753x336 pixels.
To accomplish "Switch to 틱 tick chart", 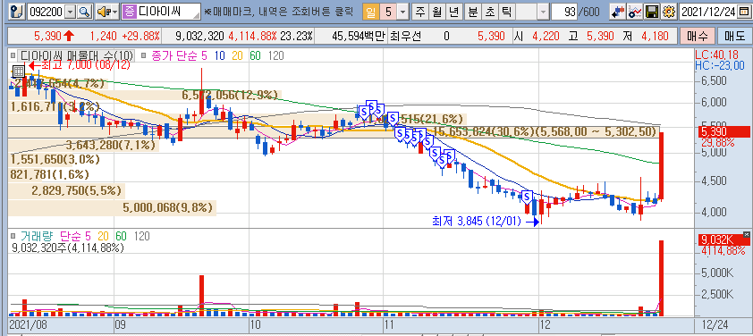I will [506, 12].
